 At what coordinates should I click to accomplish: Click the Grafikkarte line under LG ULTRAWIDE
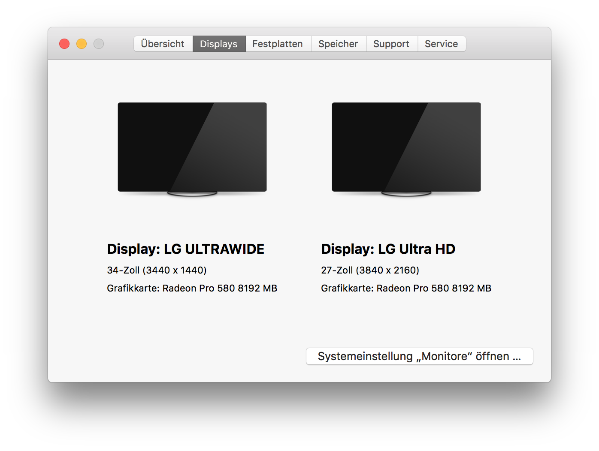click(x=192, y=288)
